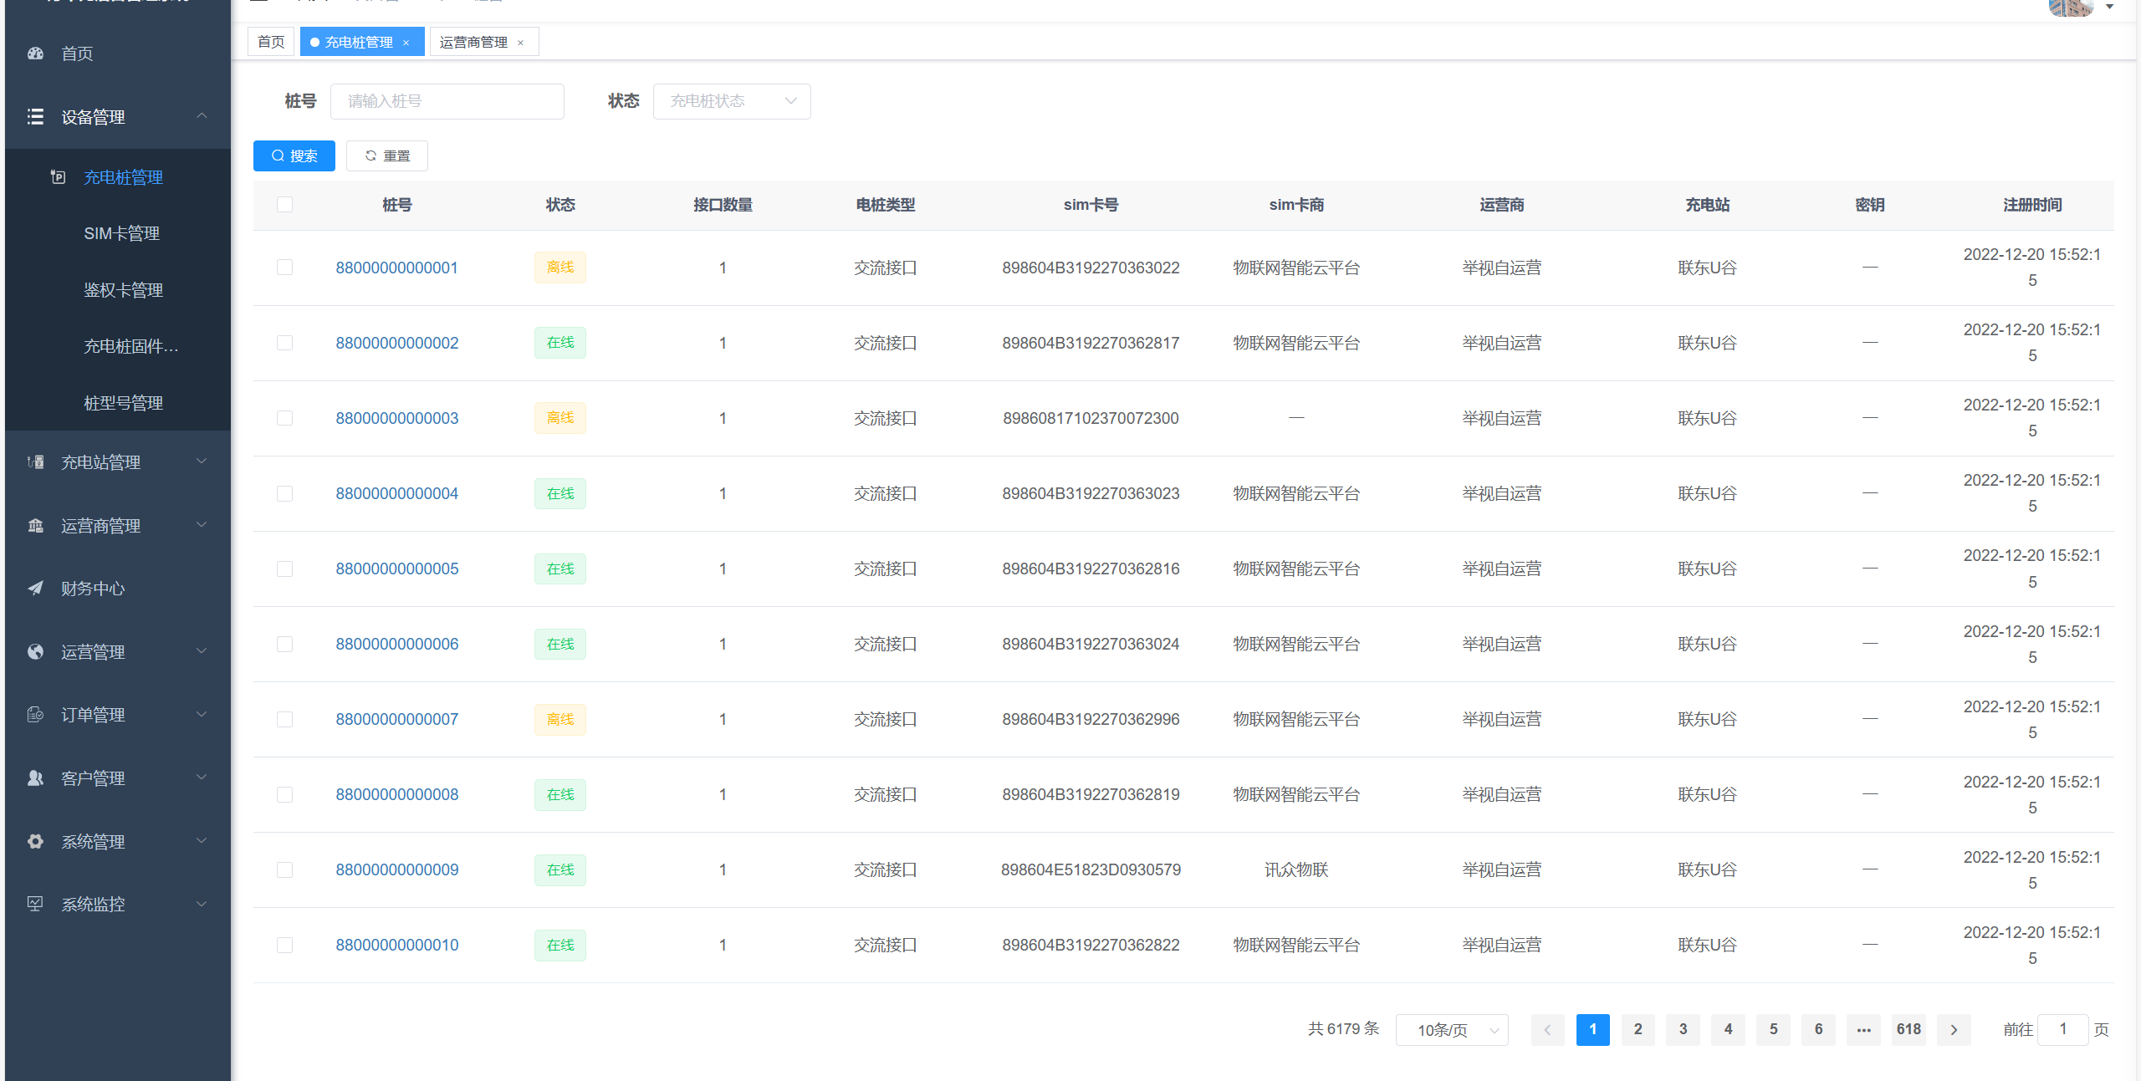Open the 充电桩状态 status dropdown
2141x1081 pixels.
point(732,101)
